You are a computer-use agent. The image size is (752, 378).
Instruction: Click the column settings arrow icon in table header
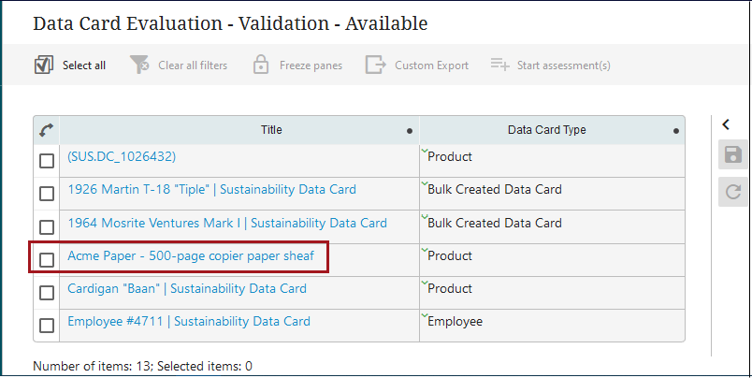click(46, 131)
